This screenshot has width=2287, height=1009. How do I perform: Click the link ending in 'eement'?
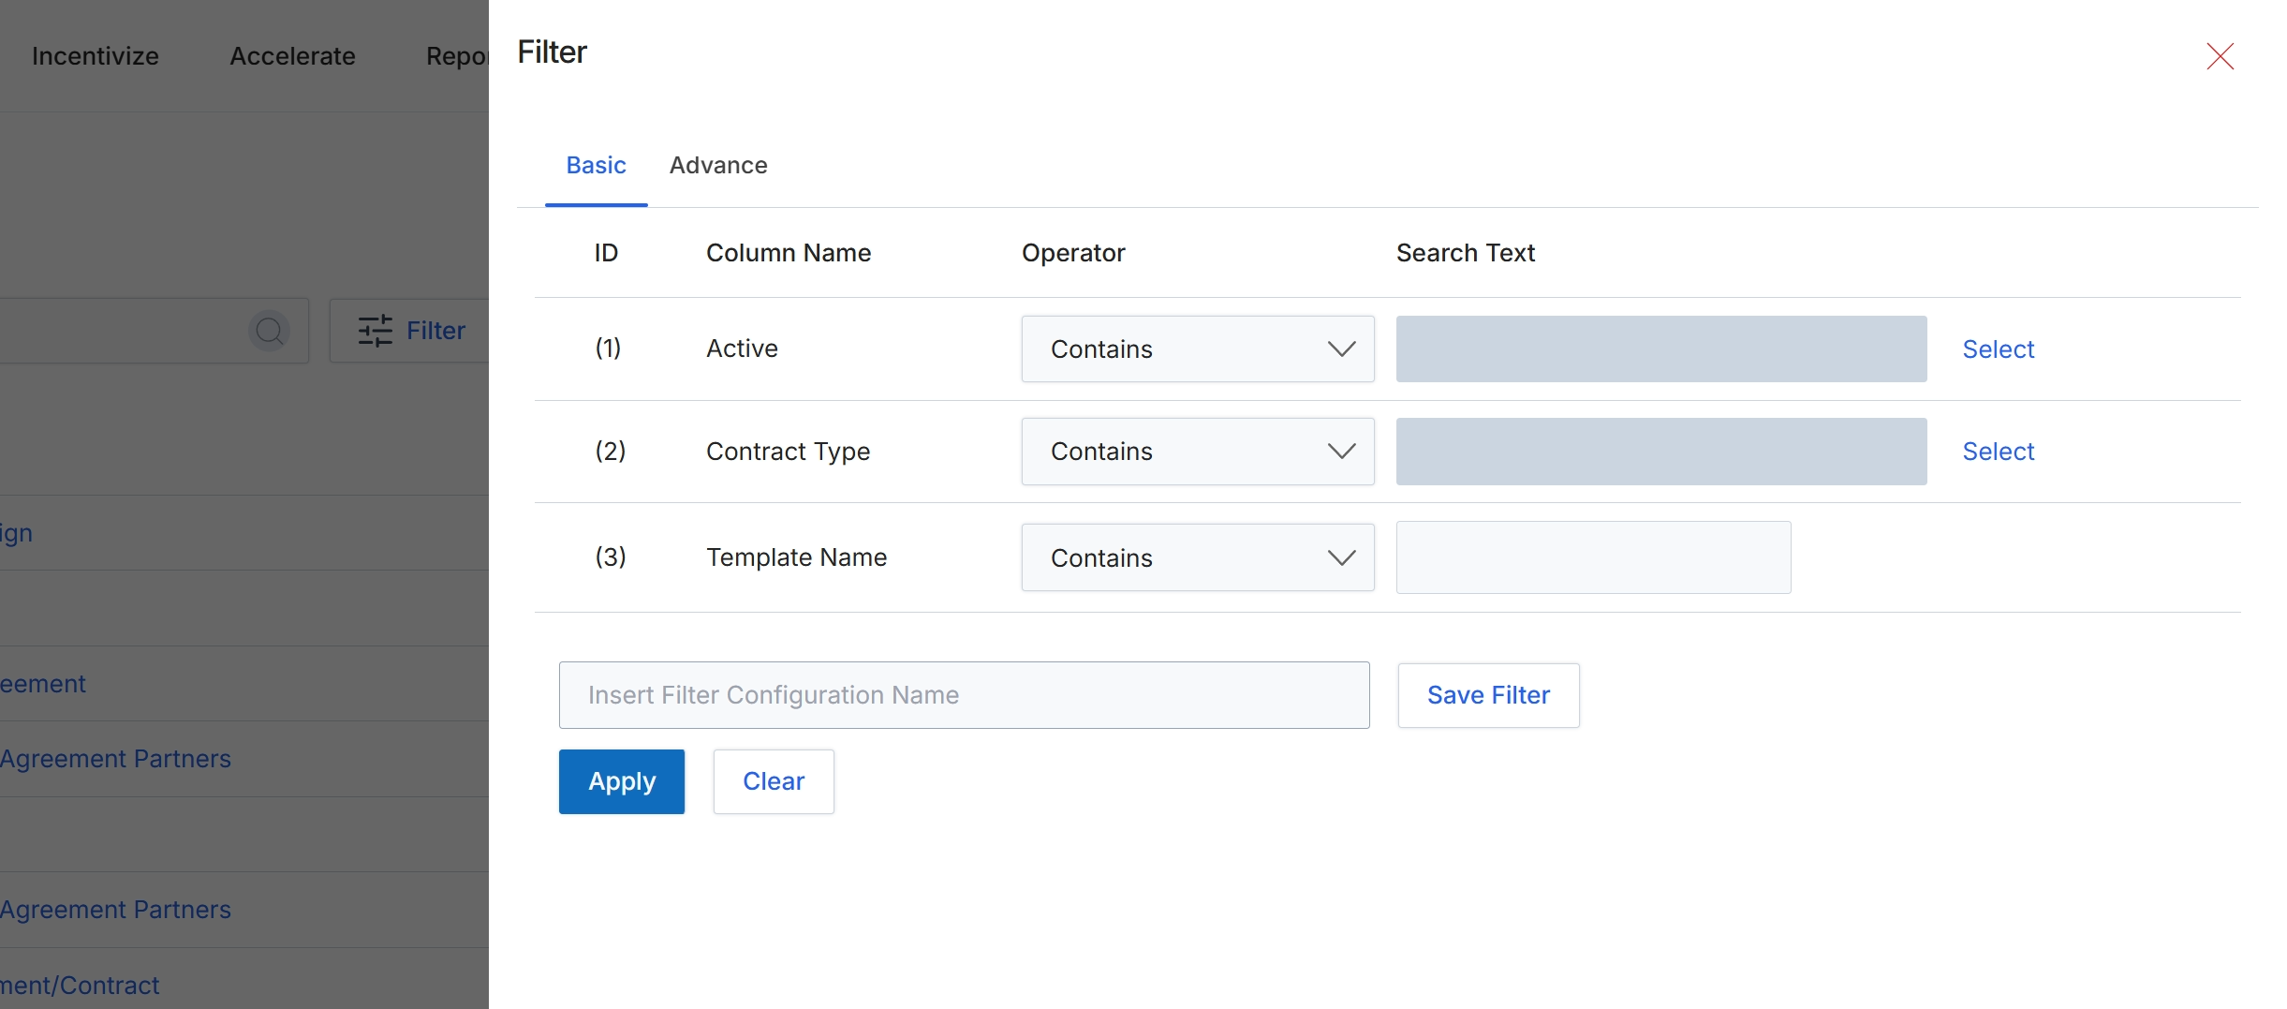click(42, 684)
